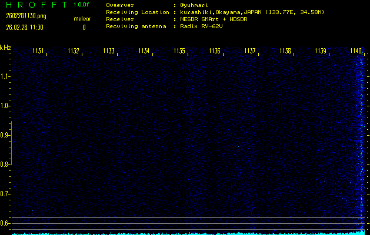Select the 1.0 kHz axis label

(5, 106)
